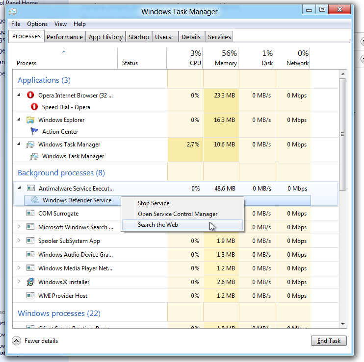Click the Windows Audio Device Graph icon

pos(30,254)
